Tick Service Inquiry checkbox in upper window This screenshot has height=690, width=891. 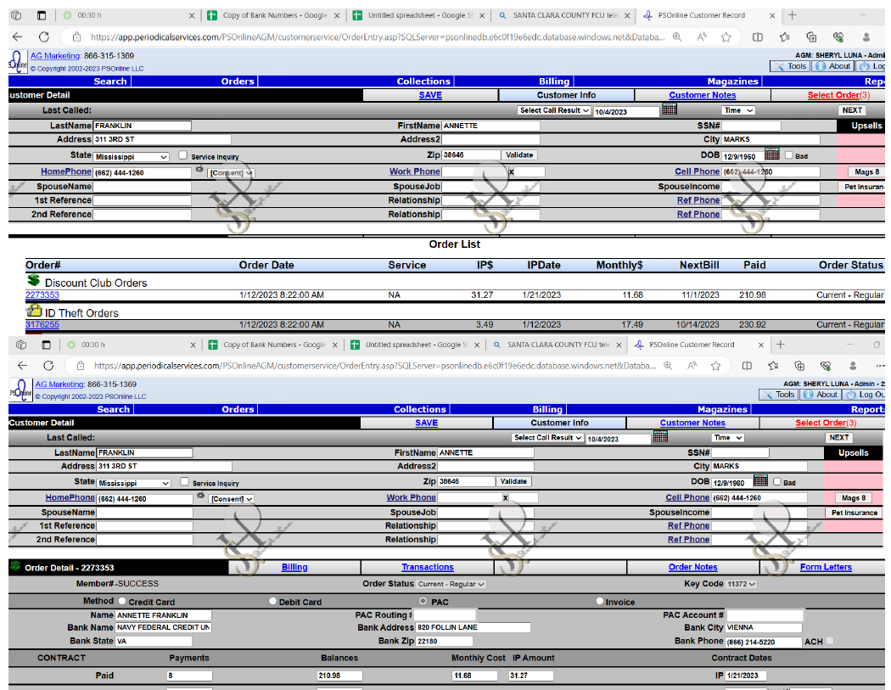183,154
